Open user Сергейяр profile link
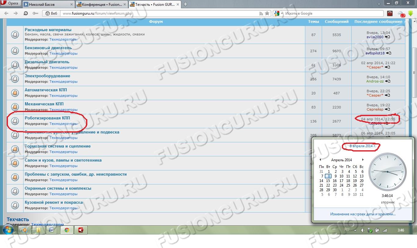 tap(375, 109)
